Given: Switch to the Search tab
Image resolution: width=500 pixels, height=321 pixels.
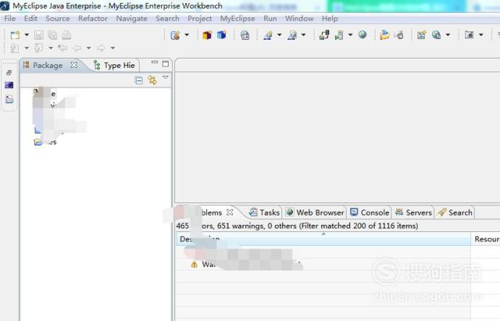Looking at the screenshot, I should (x=455, y=213).
